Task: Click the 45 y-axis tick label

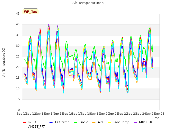Action: tap(18, 13)
